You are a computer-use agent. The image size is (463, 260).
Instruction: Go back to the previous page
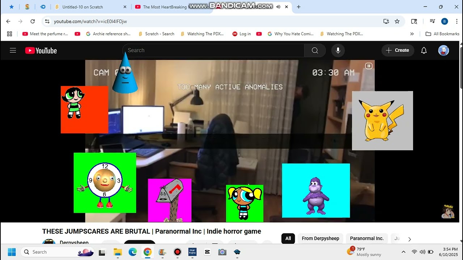coord(8,21)
